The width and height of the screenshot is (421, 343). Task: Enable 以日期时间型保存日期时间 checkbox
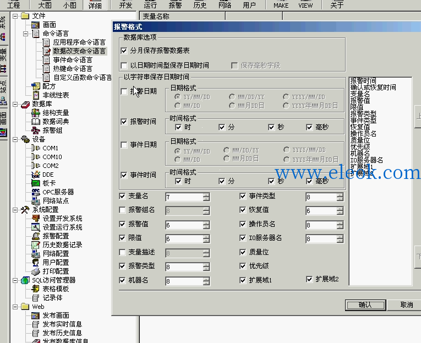(x=124, y=66)
